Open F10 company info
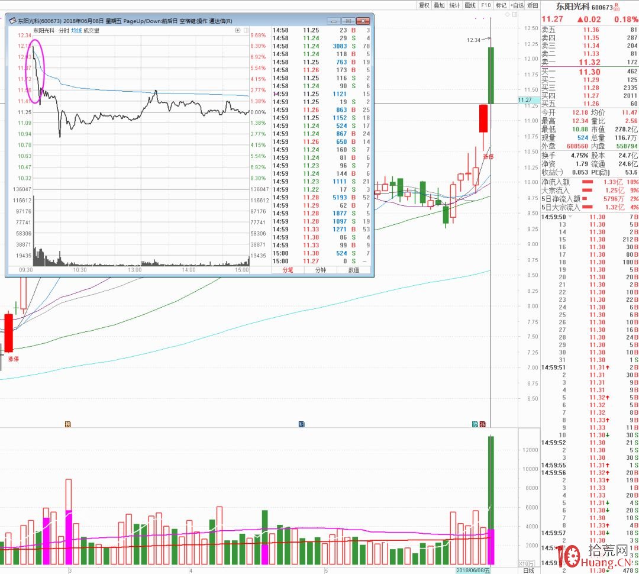 pos(486,5)
